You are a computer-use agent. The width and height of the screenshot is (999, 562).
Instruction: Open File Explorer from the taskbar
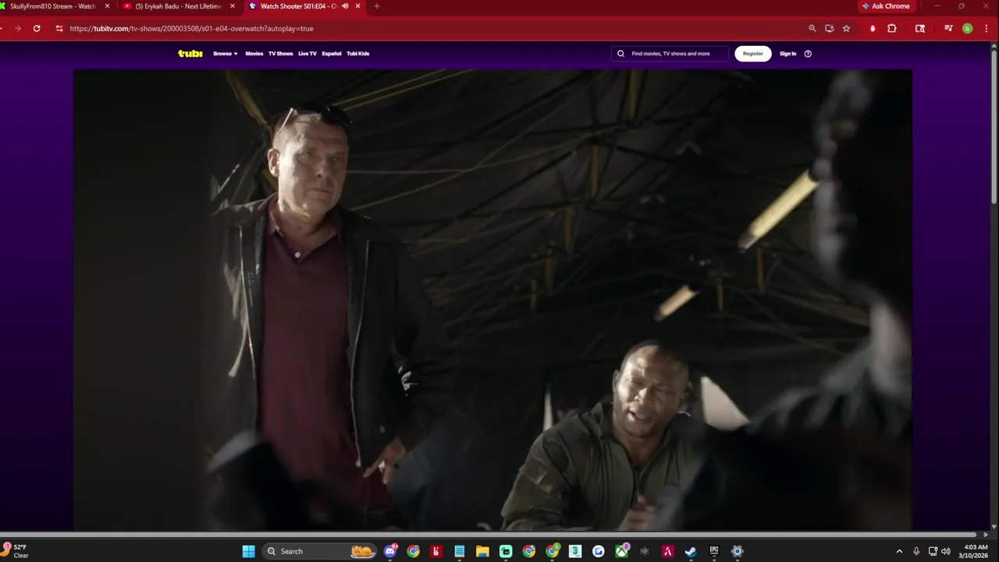pyautogui.click(x=482, y=551)
